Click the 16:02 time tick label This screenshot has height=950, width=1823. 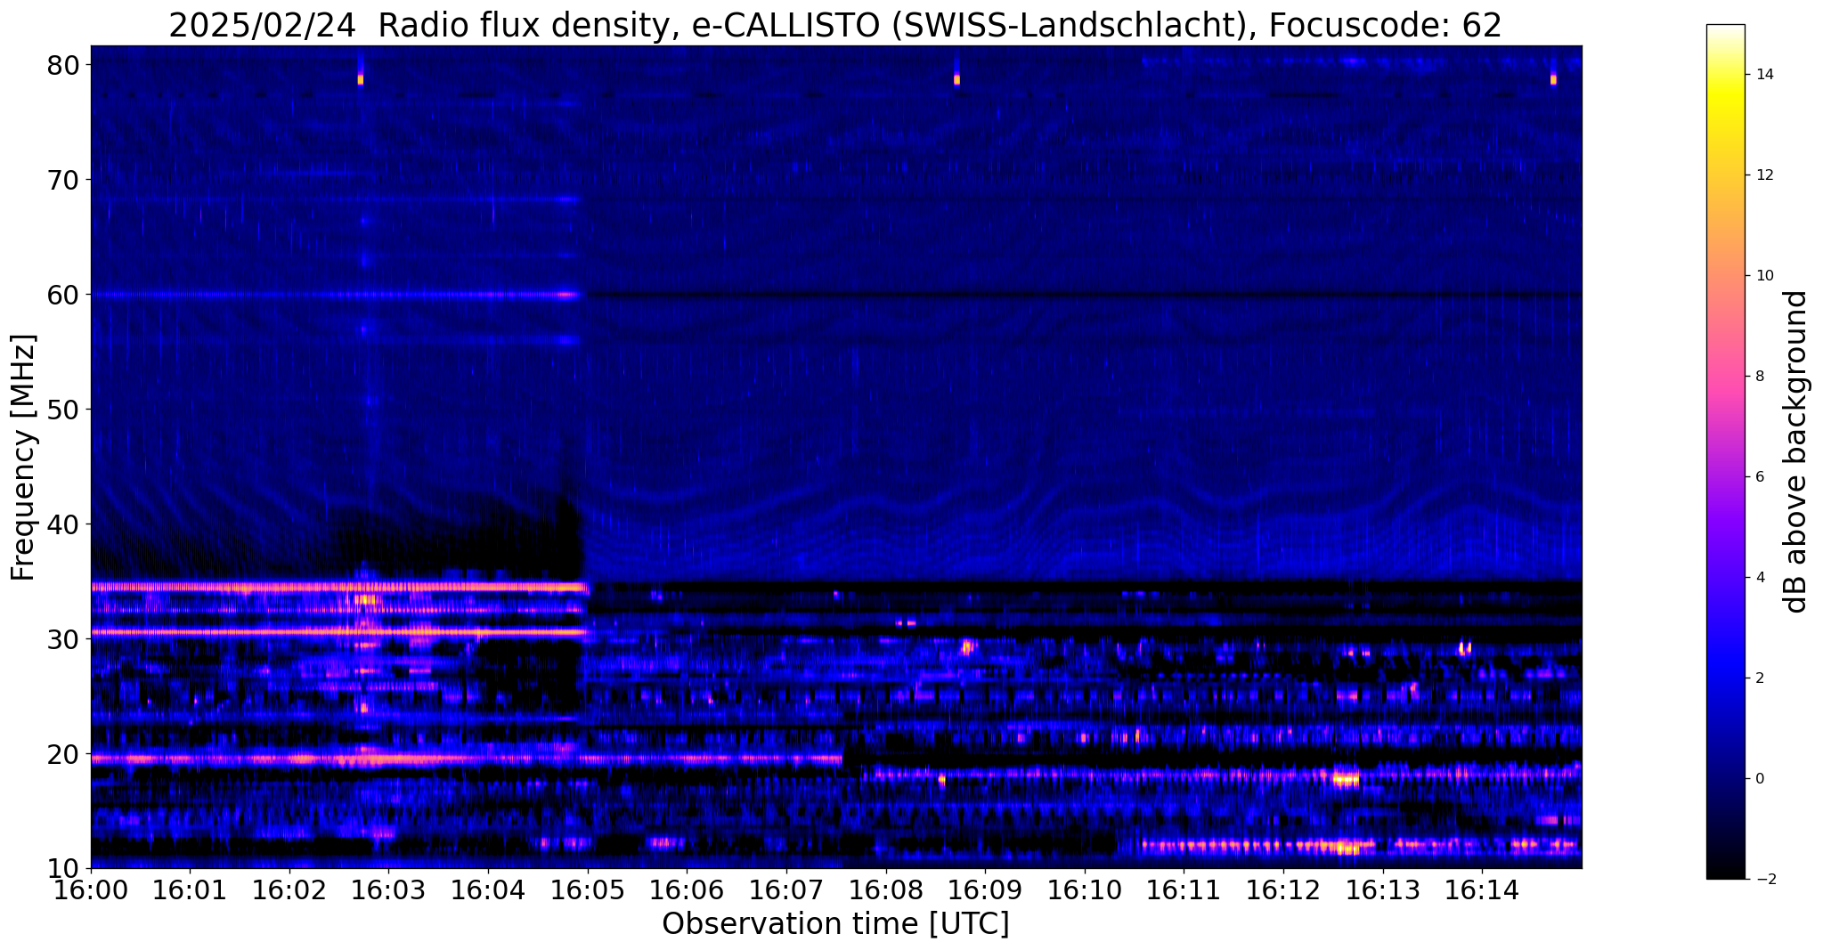[x=289, y=889]
